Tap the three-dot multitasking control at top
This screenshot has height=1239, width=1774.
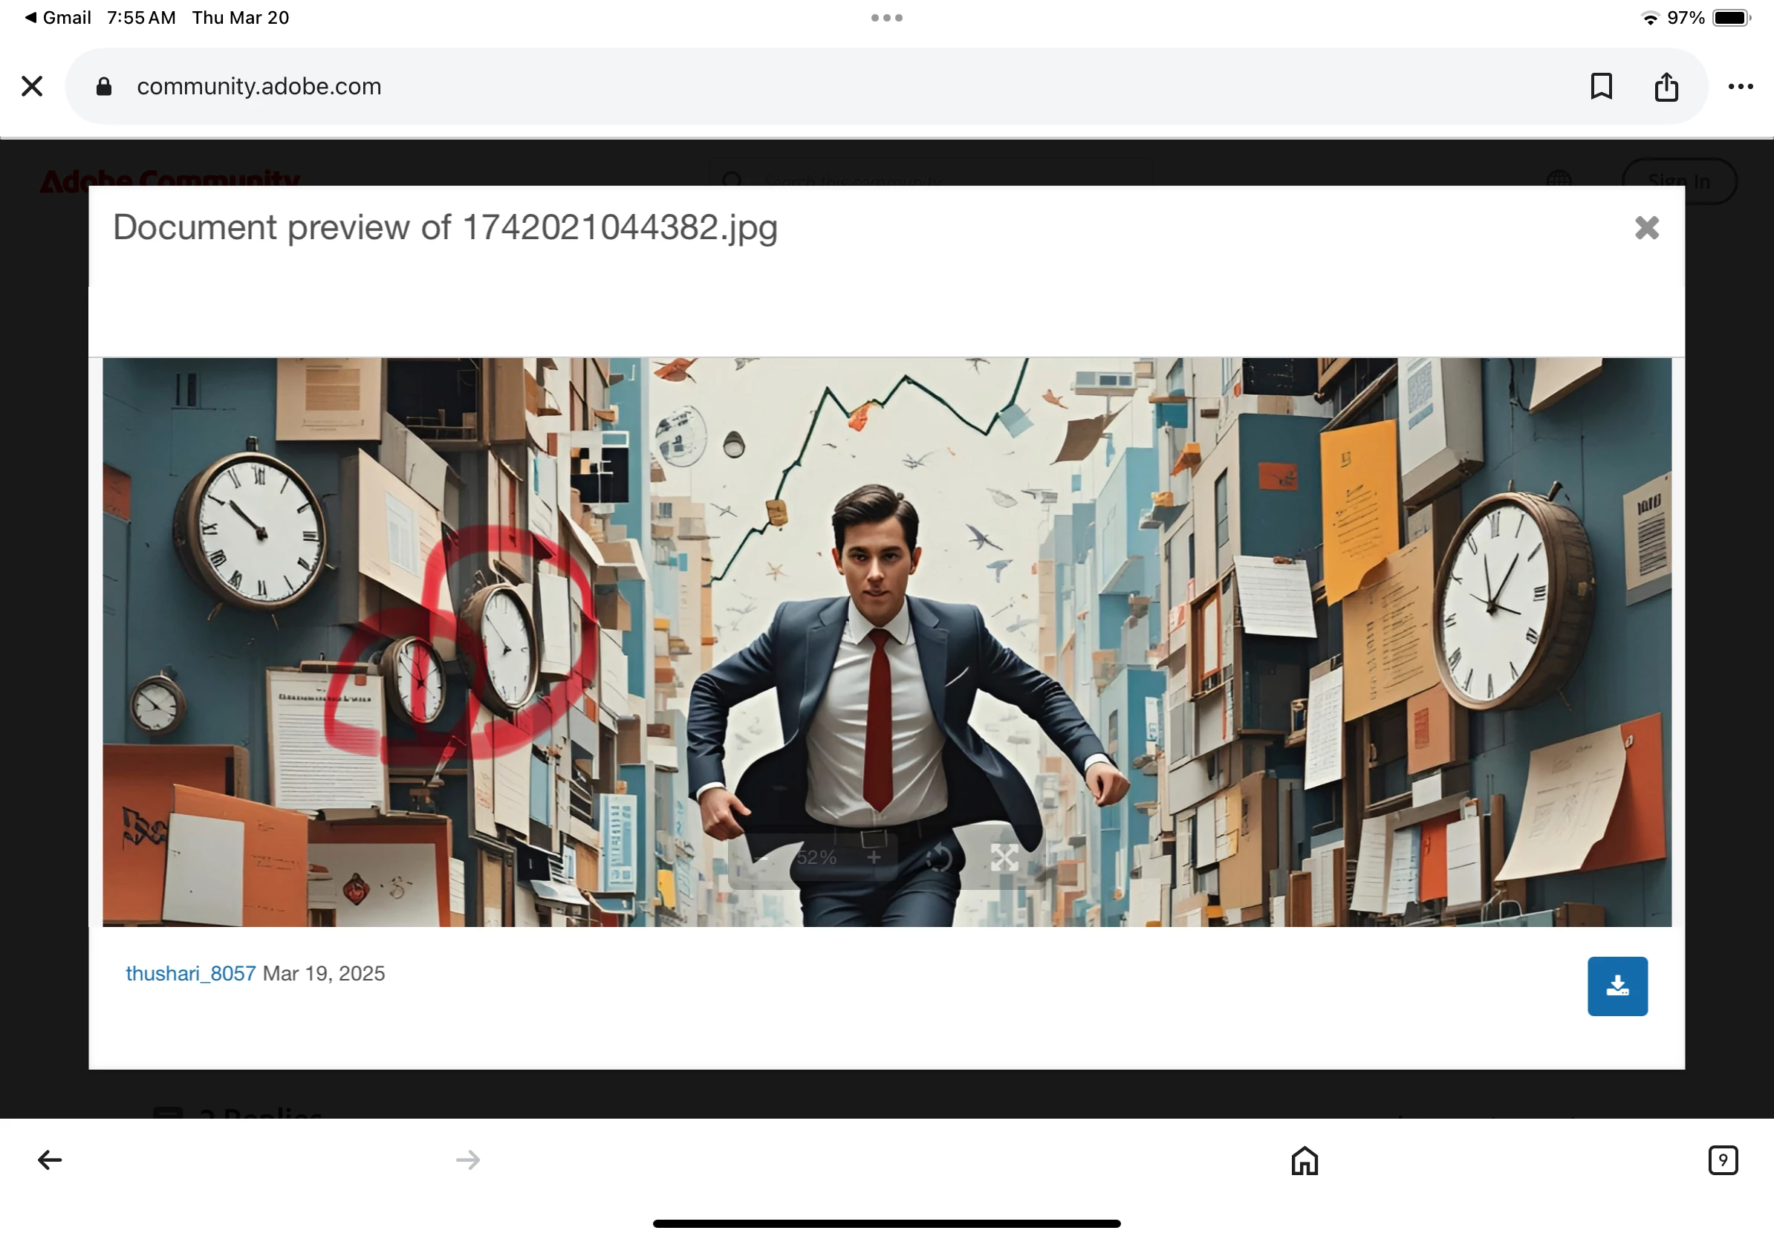click(x=886, y=18)
